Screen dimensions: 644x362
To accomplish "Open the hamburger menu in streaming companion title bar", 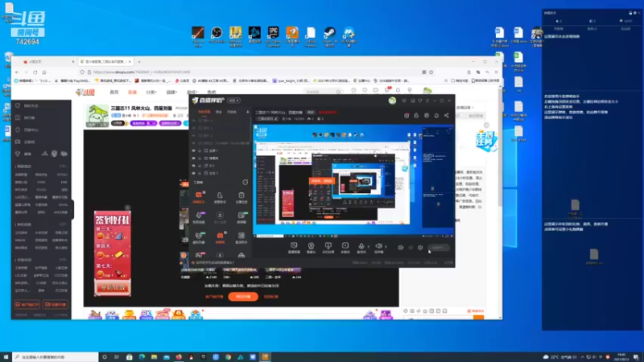I will (427, 101).
